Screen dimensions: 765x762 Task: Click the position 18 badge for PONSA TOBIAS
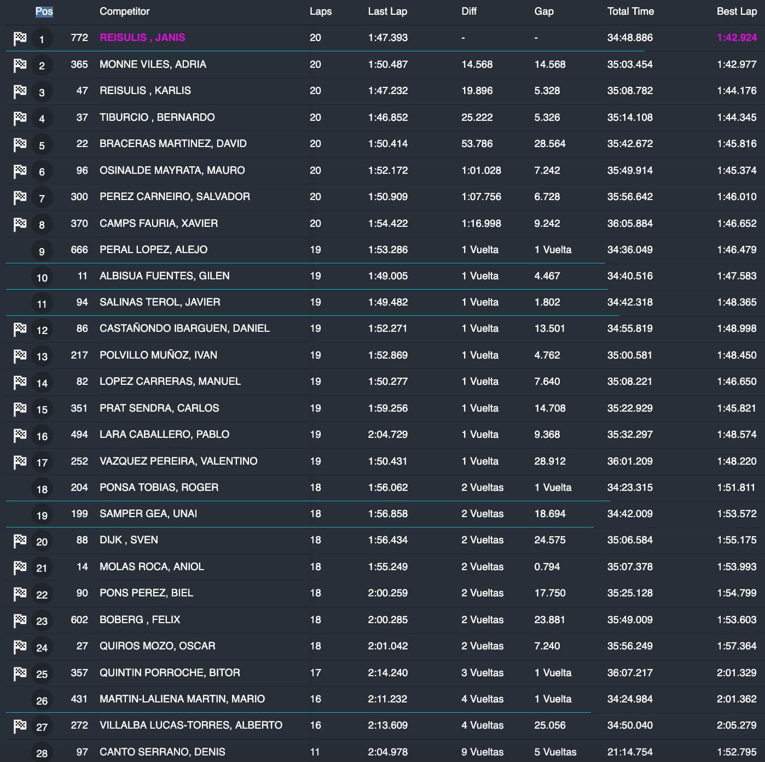click(x=42, y=489)
